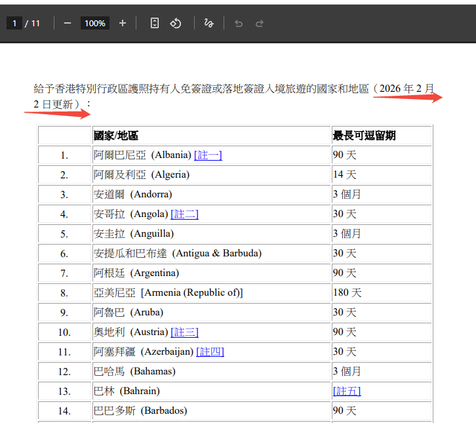Click the zoom out minus button
476x423 pixels.
67,23
